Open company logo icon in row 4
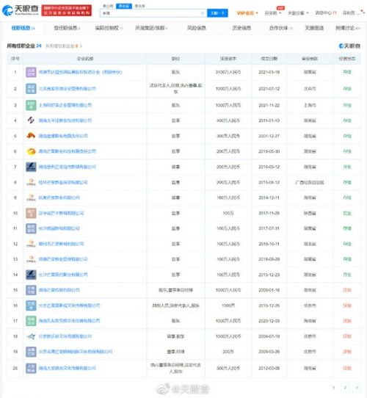This screenshot has width=367, height=398. (x=31, y=120)
